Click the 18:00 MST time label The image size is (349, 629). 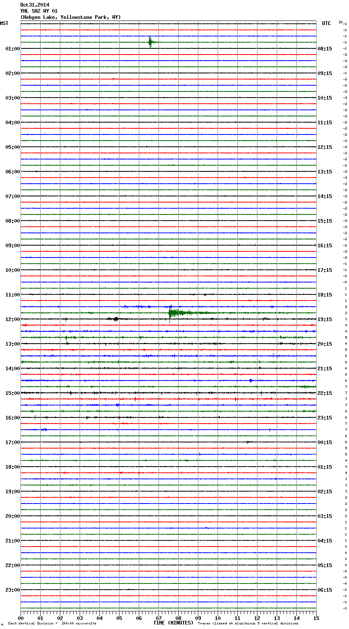tap(13, 467)
